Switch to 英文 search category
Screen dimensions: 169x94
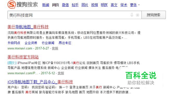(114, 5)
